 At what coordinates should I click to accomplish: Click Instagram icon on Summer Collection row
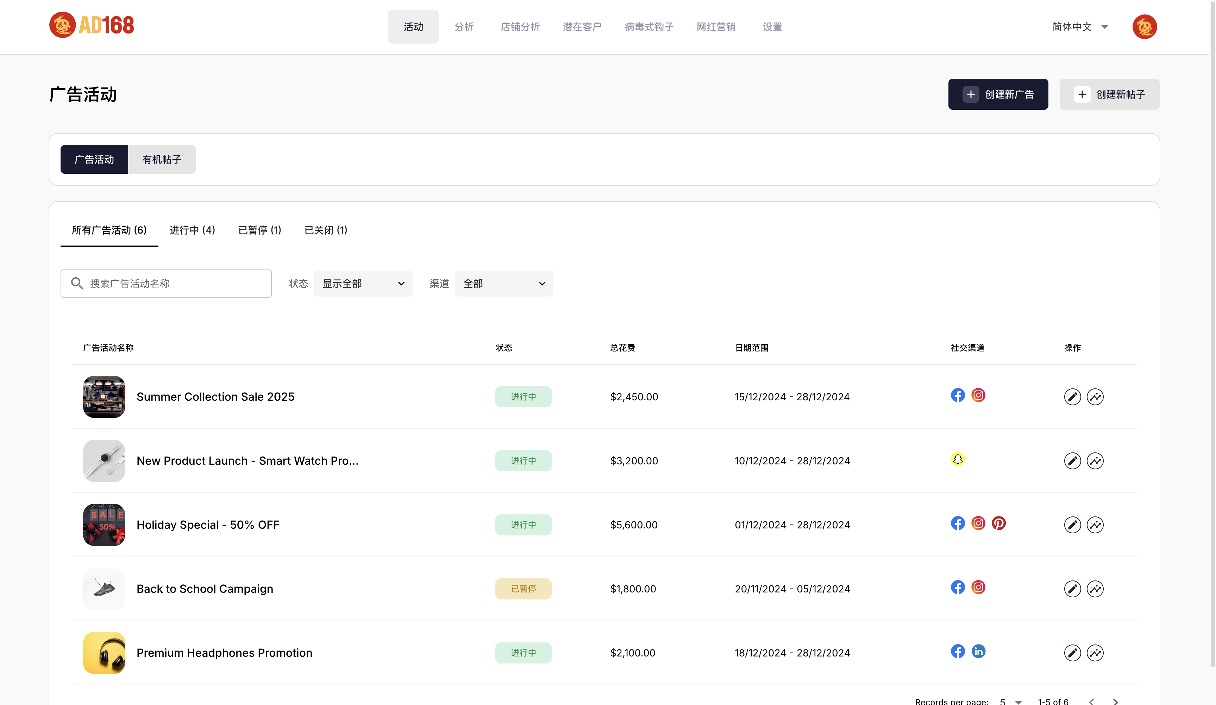(x=978, y=395)
